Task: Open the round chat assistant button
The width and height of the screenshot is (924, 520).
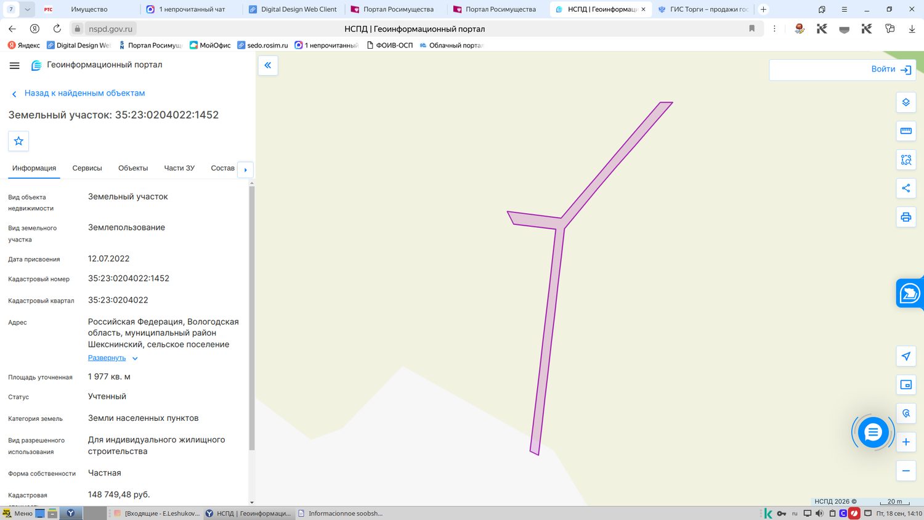Action: [x=873, y=433]
